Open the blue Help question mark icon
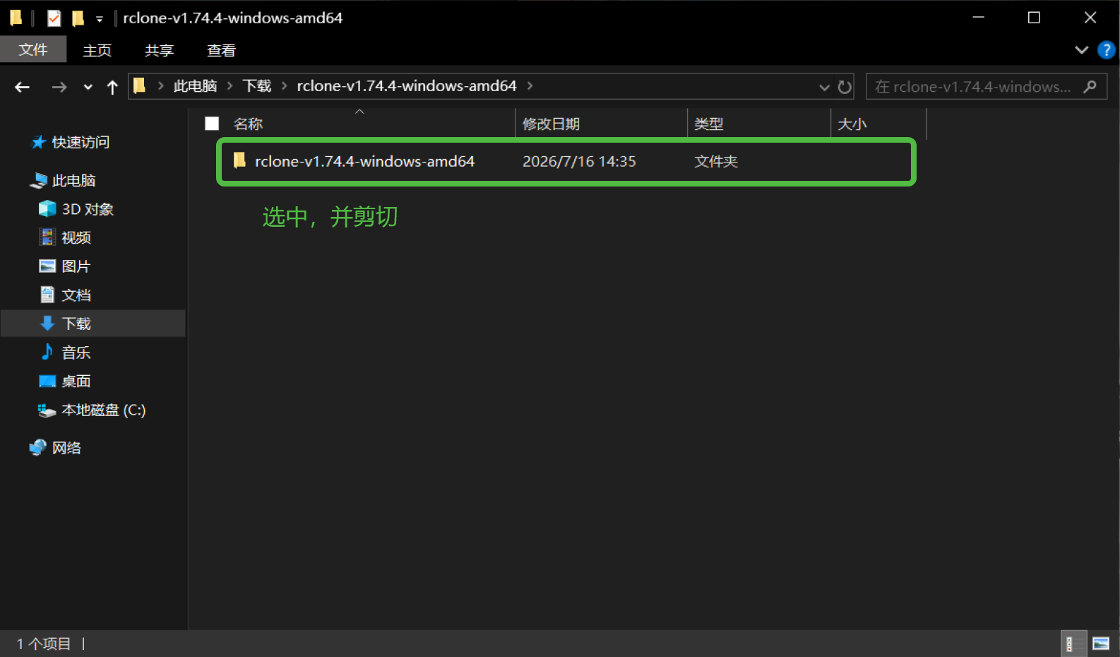 1106,50
